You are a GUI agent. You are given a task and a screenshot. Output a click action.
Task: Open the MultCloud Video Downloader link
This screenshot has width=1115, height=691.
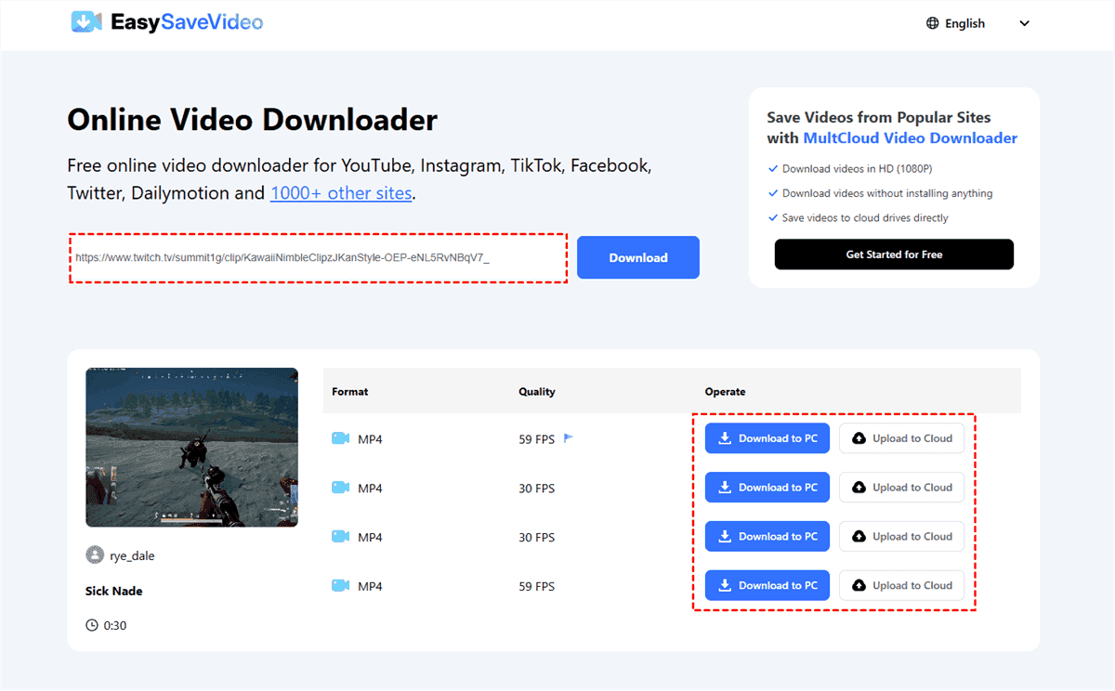(911, 137)
